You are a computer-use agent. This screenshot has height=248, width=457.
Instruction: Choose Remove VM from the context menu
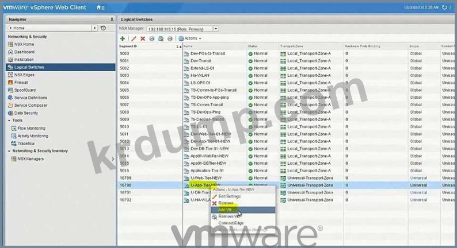coord(243,216)
